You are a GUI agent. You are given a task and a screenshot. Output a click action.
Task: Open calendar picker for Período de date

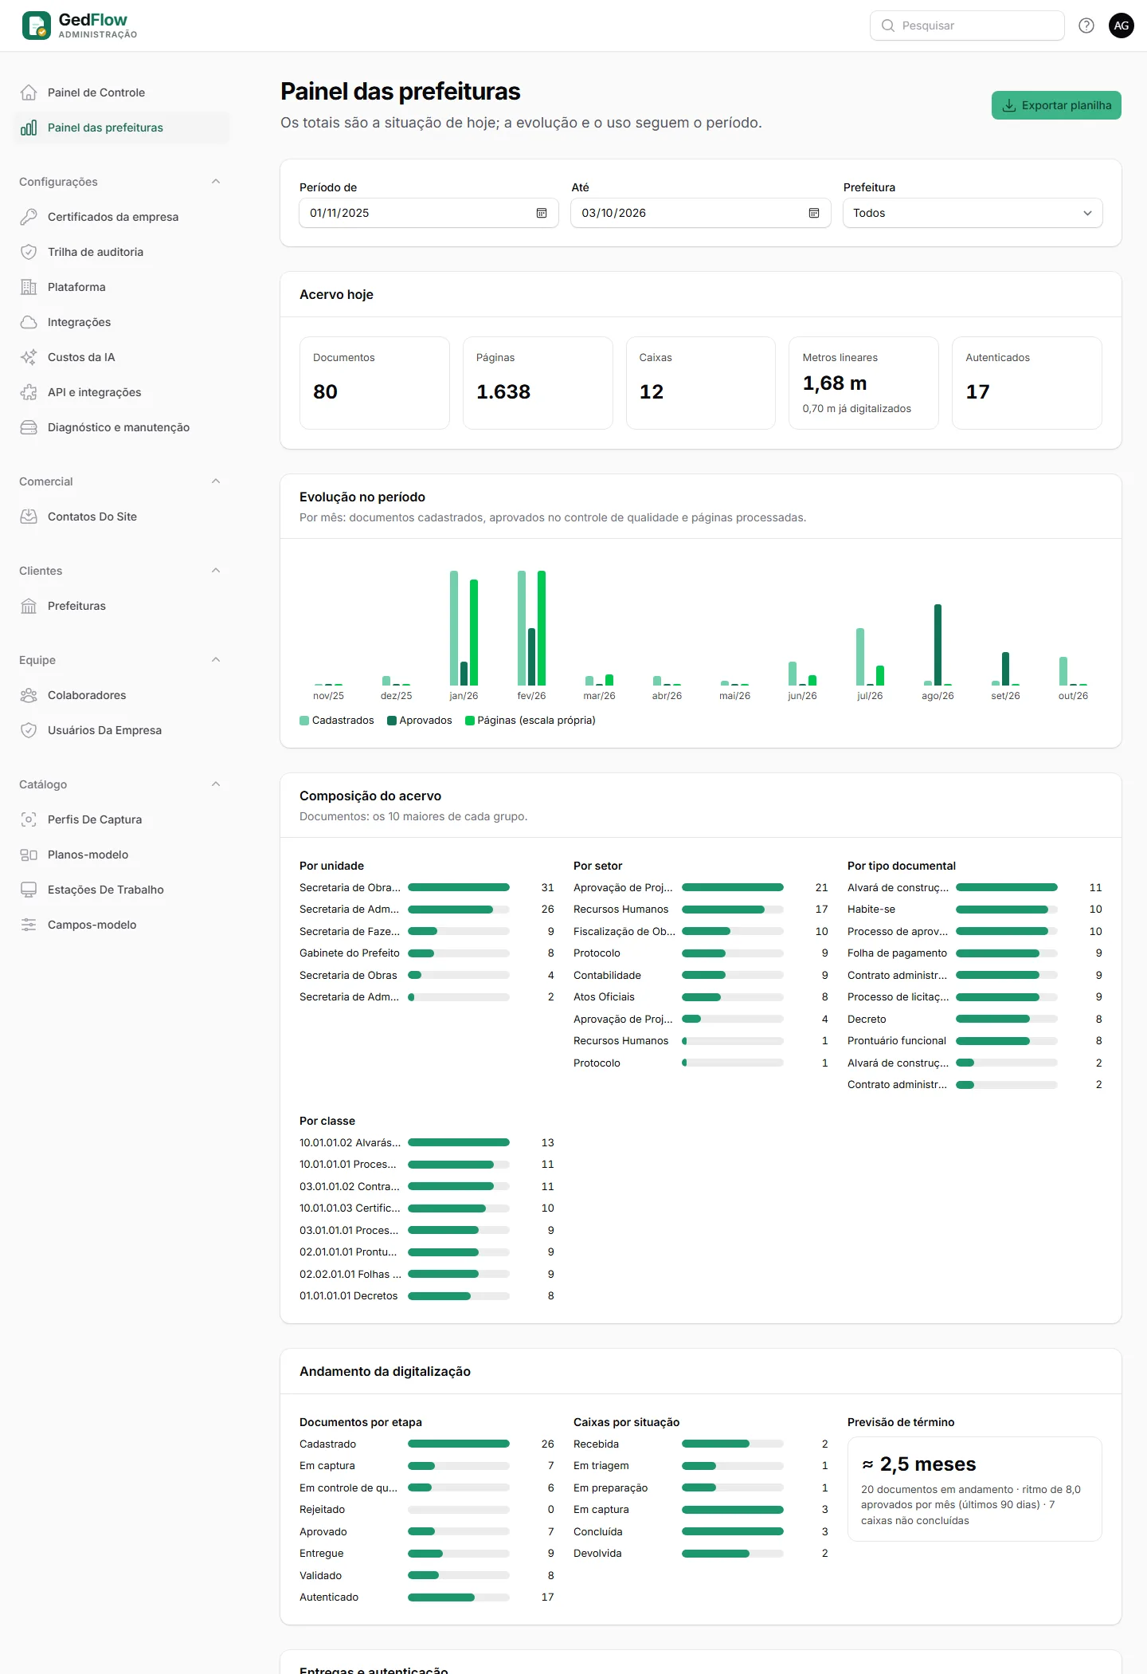pos(542,213)
